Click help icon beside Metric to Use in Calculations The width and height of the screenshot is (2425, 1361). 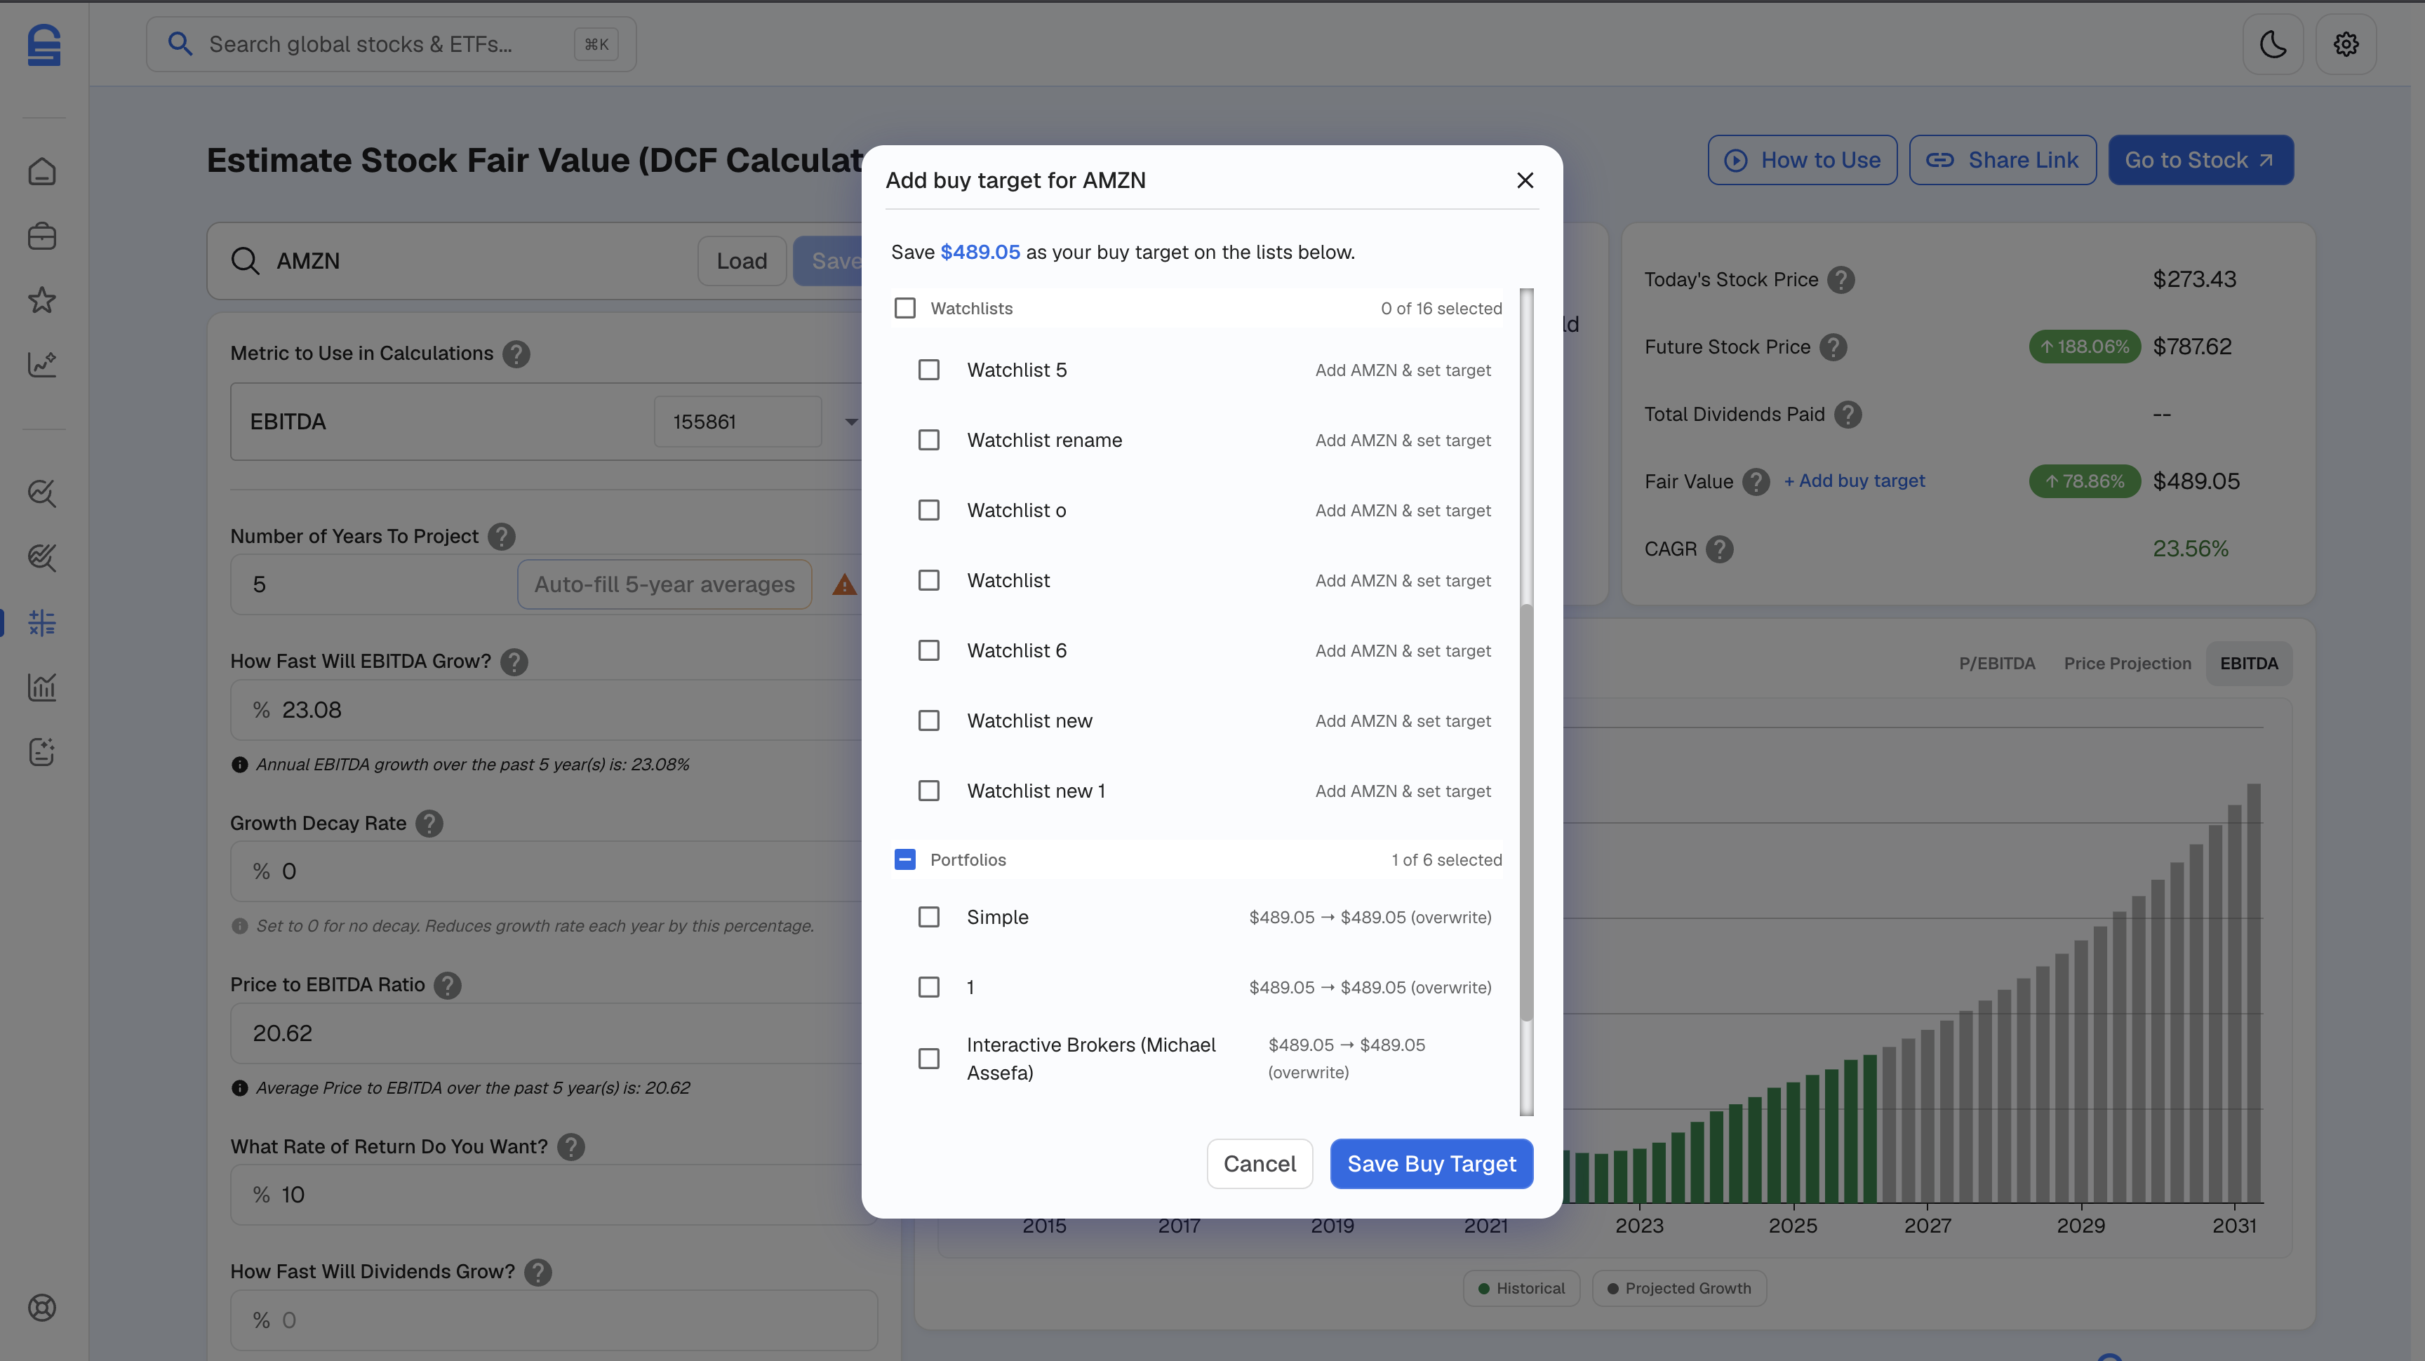(516, 354)
